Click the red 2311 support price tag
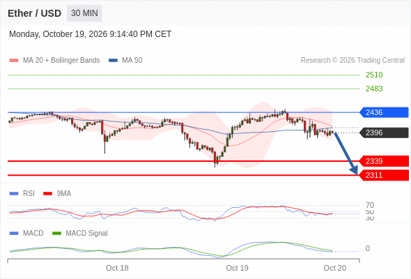The width and height of the screenshot is (411, 279). pyautogui.click(x=384, y=175)
